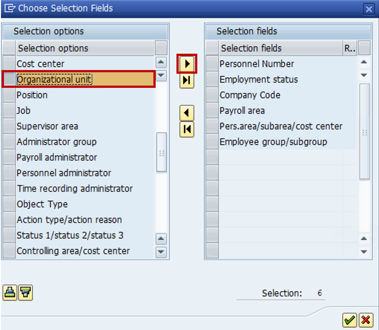The height and width of the screenshot is (330, 379).
Task: Select Supervisor area from options list
Action: click(x=47, y=126)
